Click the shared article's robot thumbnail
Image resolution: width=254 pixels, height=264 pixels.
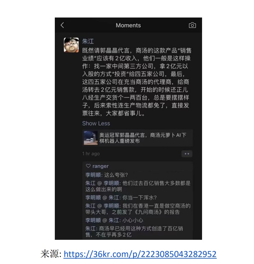coord(91,138)
